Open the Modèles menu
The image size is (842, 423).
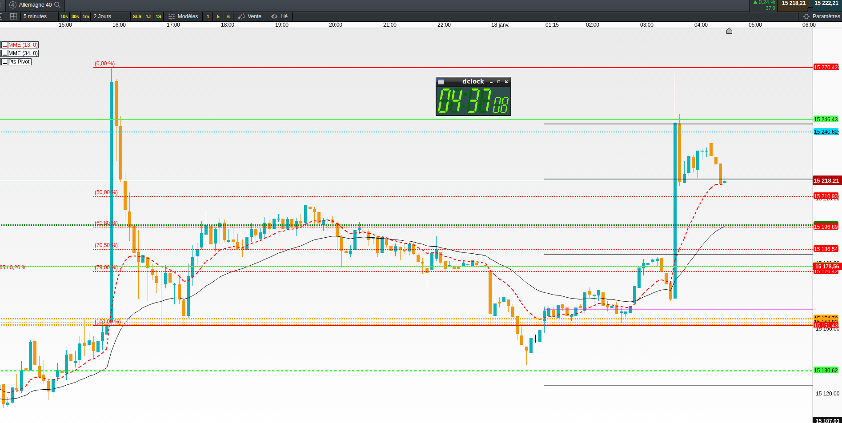183,16
